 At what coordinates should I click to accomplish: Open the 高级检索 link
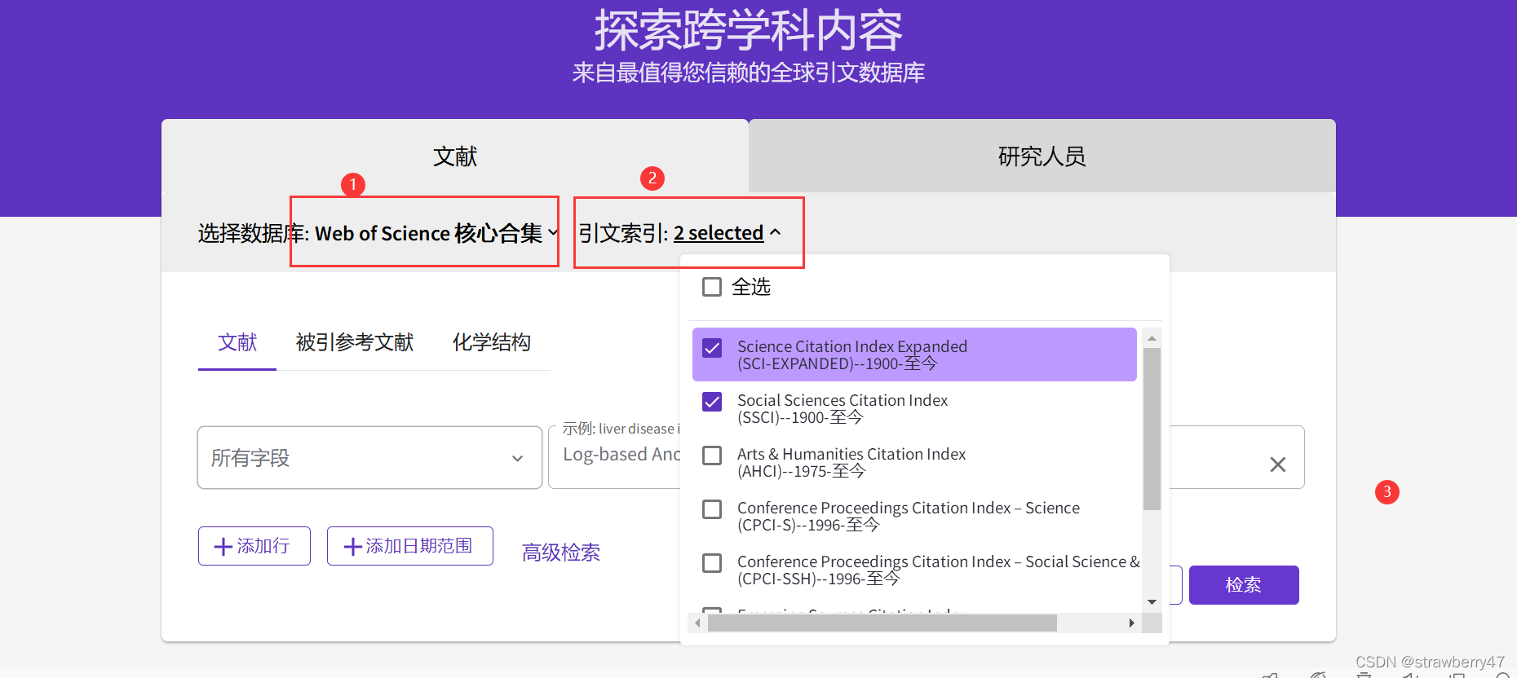tap(561, 553)
